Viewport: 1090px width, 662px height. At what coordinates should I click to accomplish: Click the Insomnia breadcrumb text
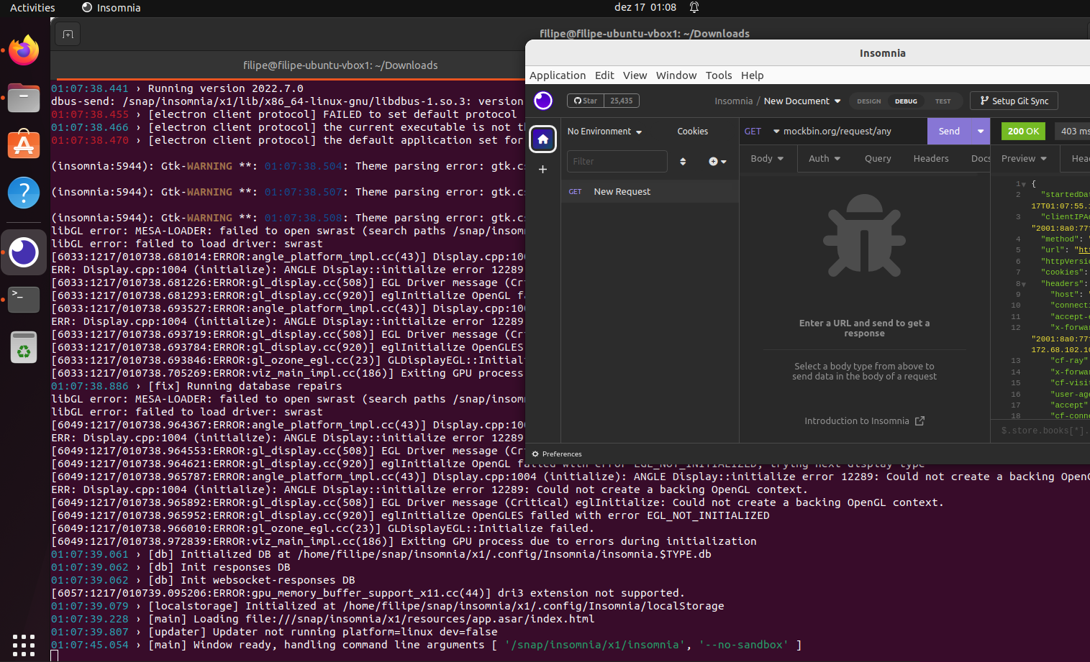tap(733, 101)
